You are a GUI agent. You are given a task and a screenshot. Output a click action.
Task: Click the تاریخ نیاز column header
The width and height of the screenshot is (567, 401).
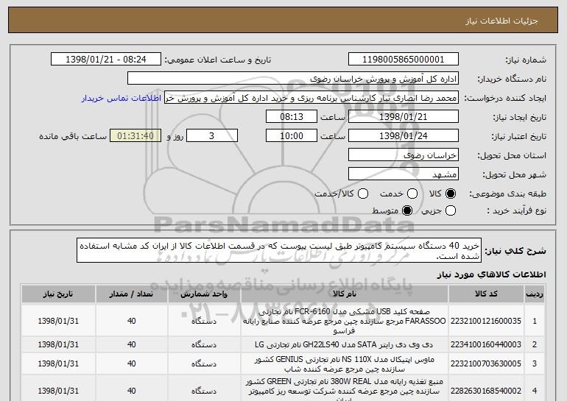(63, 294)
